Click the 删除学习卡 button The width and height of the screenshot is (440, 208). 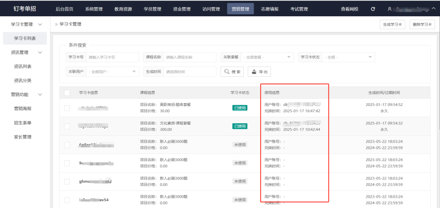pos(422,24)
